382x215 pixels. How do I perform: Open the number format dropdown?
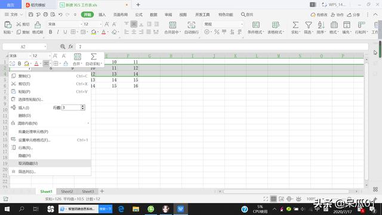click(x=242, y=24)
